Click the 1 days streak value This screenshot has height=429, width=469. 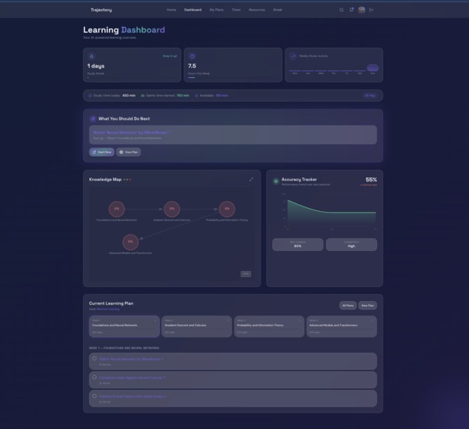click(x=96, y=66)
